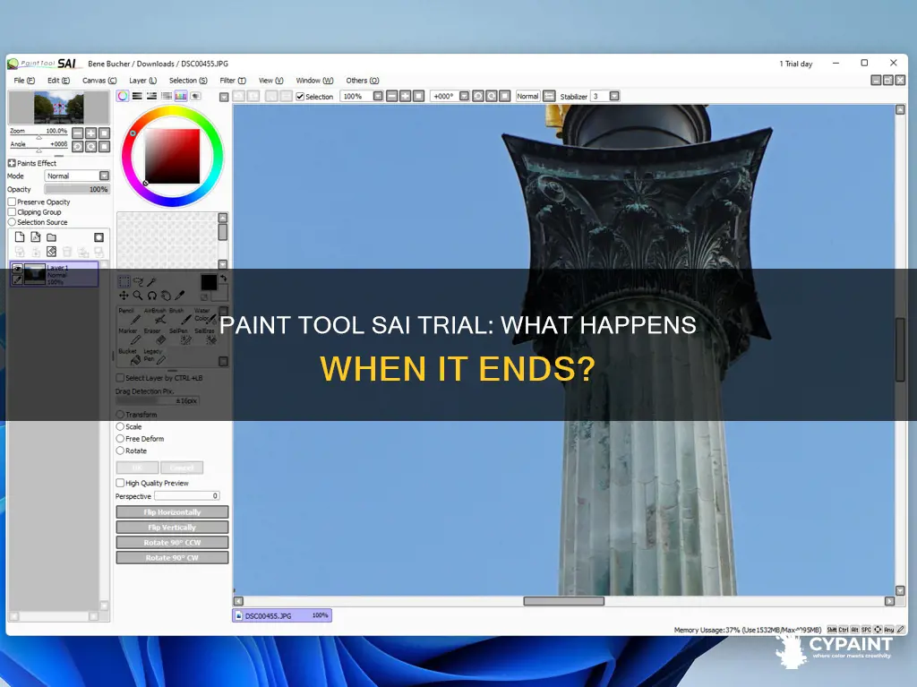This screenshot has width=917, height=687.
Task: Click the Flip Horizontally button
Action: pyautogui.click(x=172, y=512)
